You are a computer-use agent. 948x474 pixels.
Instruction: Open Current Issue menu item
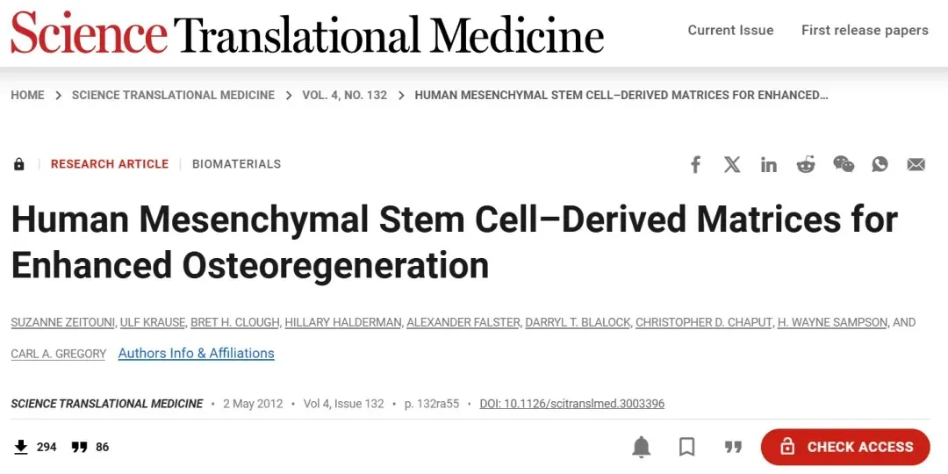click(730, 30)
